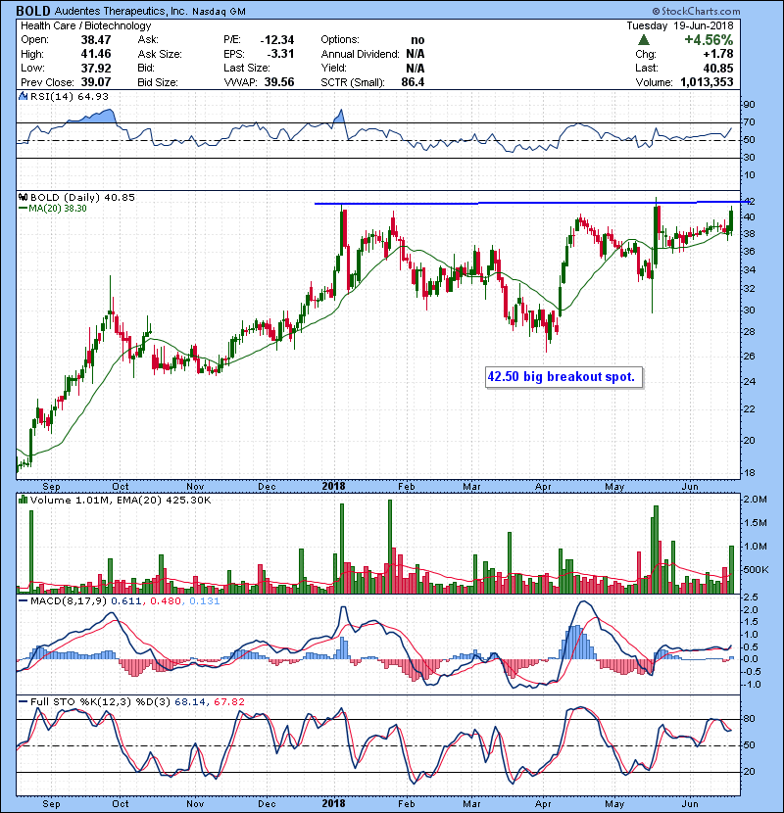Click the Low price value 37.92
The width and height of the screenshot is (784, 813).
[95, 68]
